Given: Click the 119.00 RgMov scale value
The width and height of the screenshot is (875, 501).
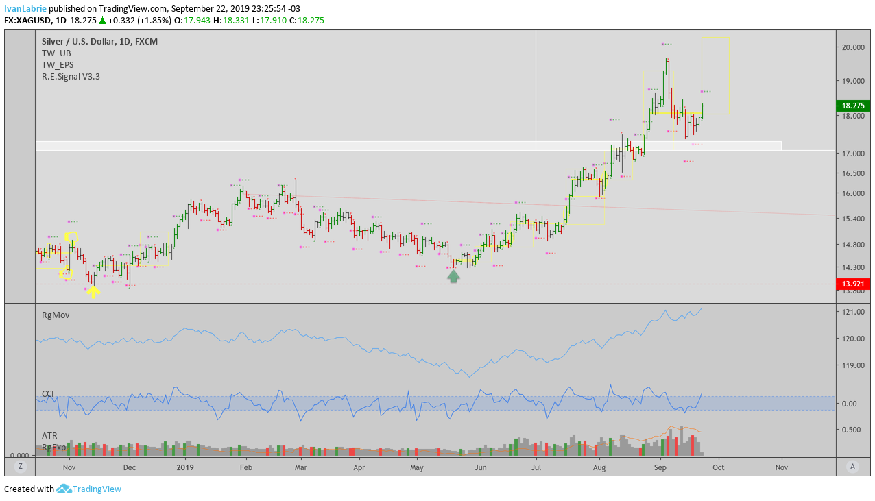Looking at the screenshot, I should [853, 365].
